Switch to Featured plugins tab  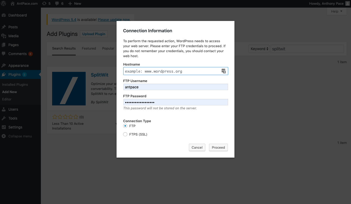coord(89,49)
